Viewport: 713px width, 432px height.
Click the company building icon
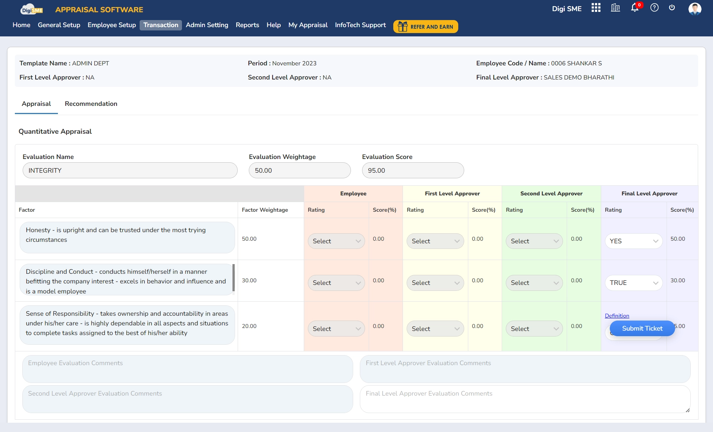click(x=615, y=8)
